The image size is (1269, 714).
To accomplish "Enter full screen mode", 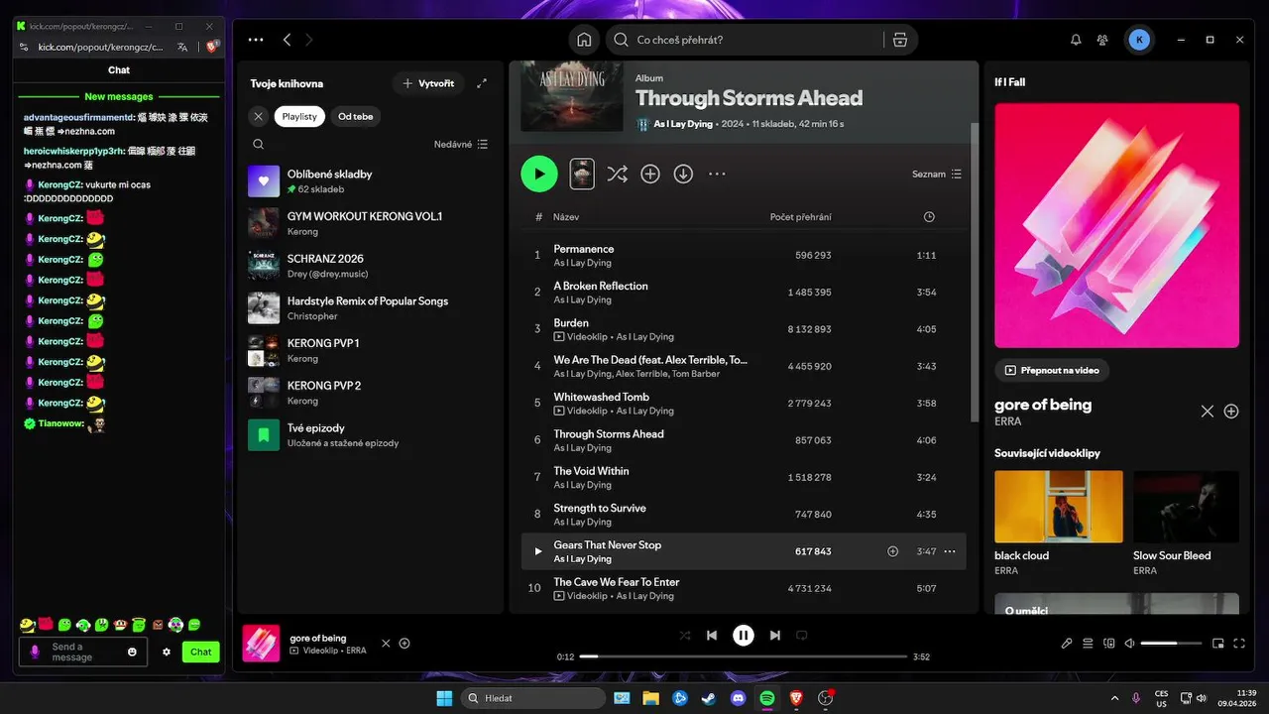I will click(x=1238, y=644).
